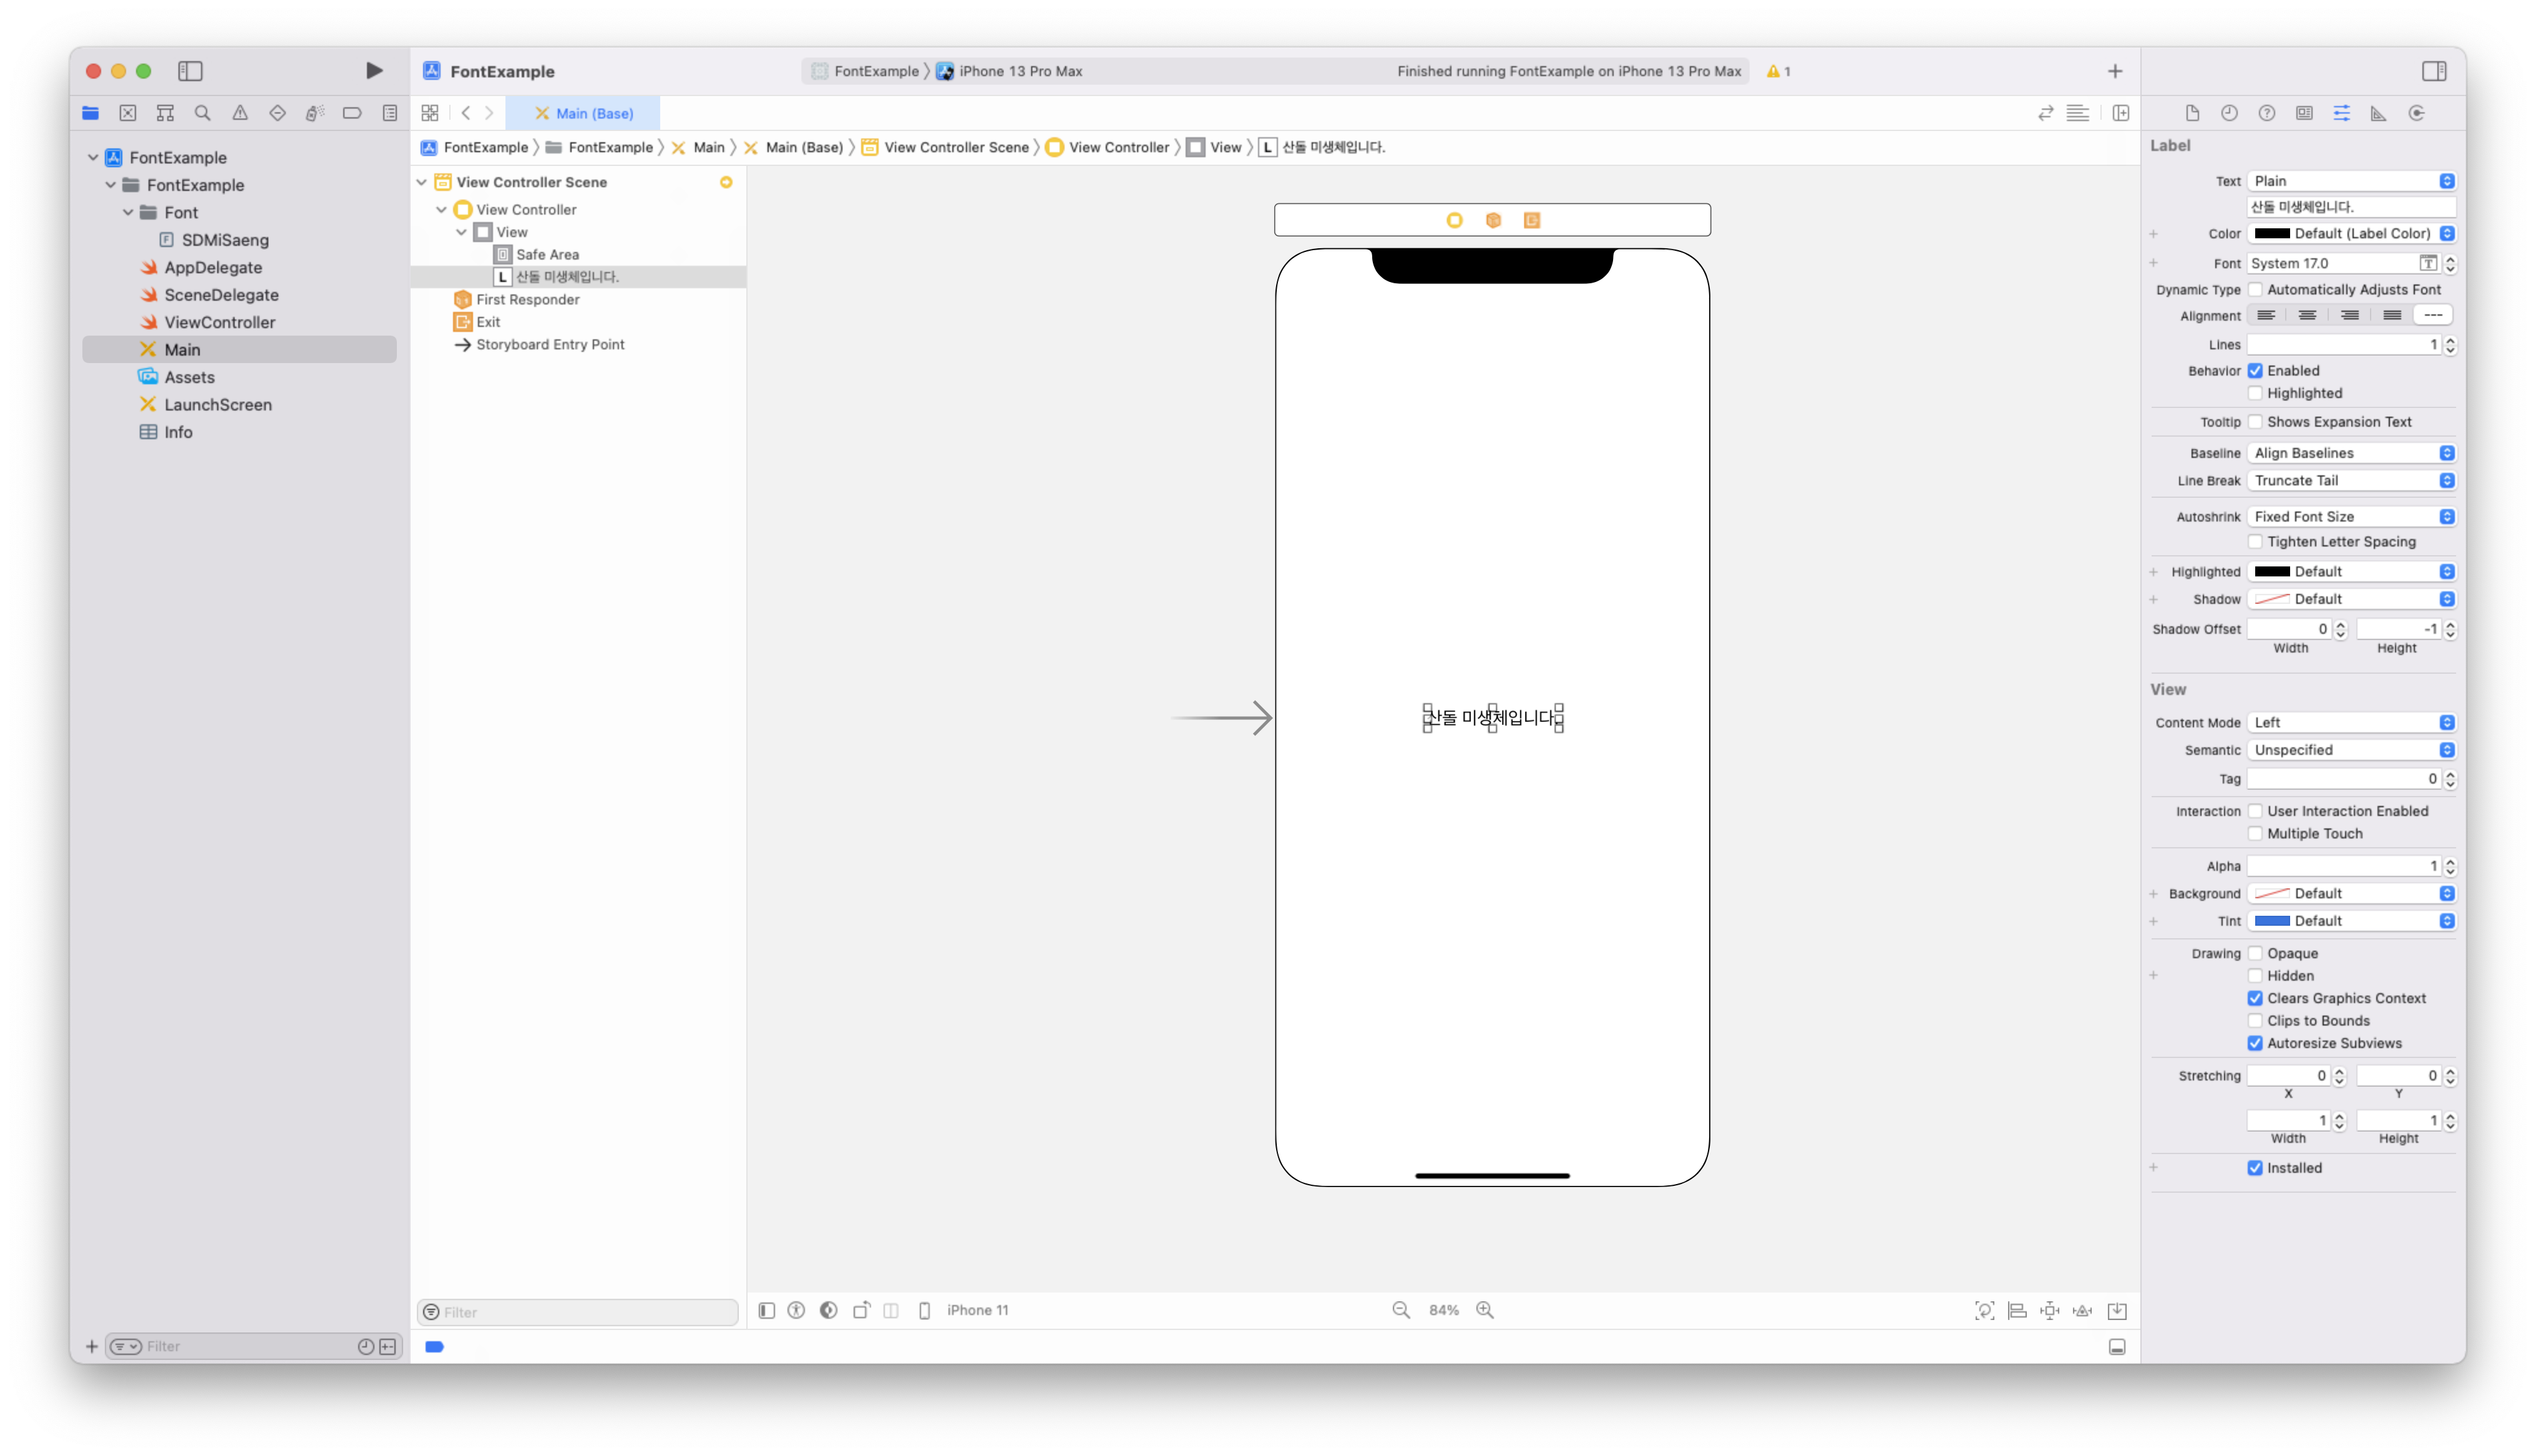Check the Clips to Bounds option
Screen dimensions: 2536x1456
[x=2255, y=1021]
